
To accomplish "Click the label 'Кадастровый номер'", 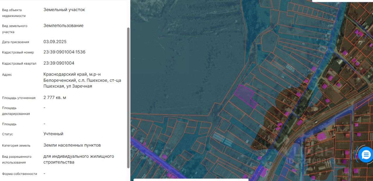I will click(18, 52).
